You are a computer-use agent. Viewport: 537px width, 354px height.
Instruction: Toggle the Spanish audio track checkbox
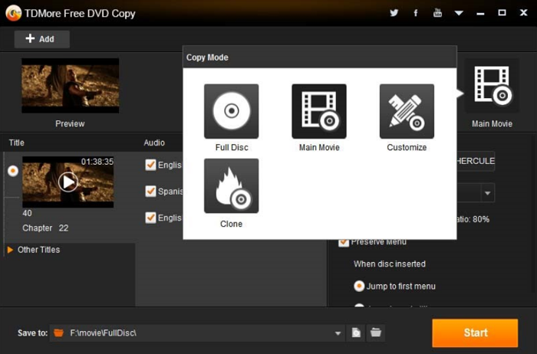coord(151,192)
